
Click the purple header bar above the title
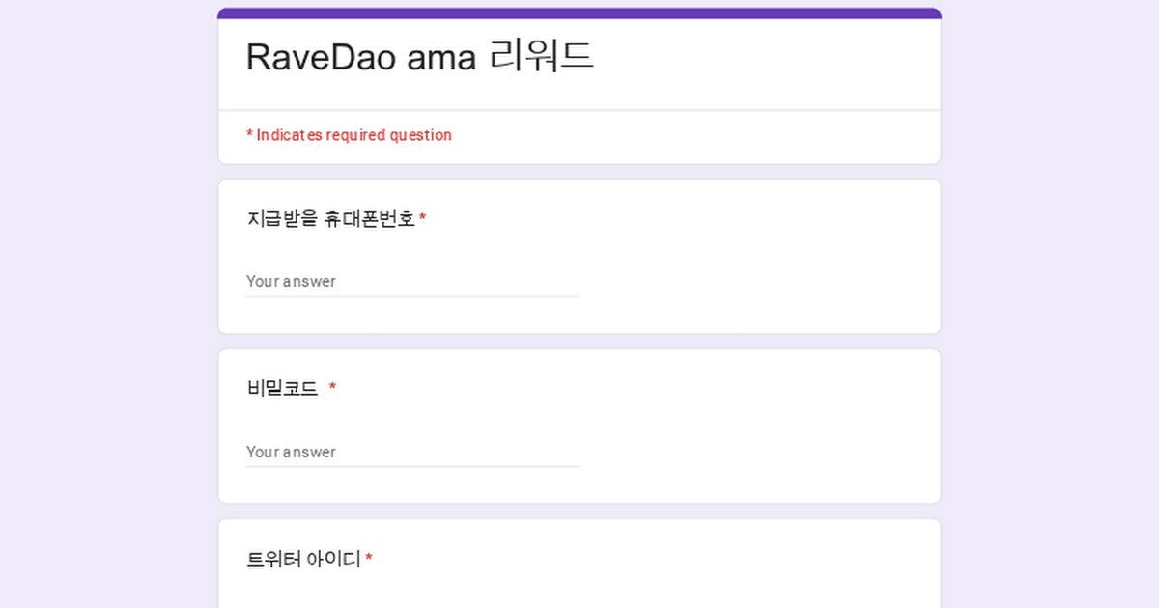point(579,14)
